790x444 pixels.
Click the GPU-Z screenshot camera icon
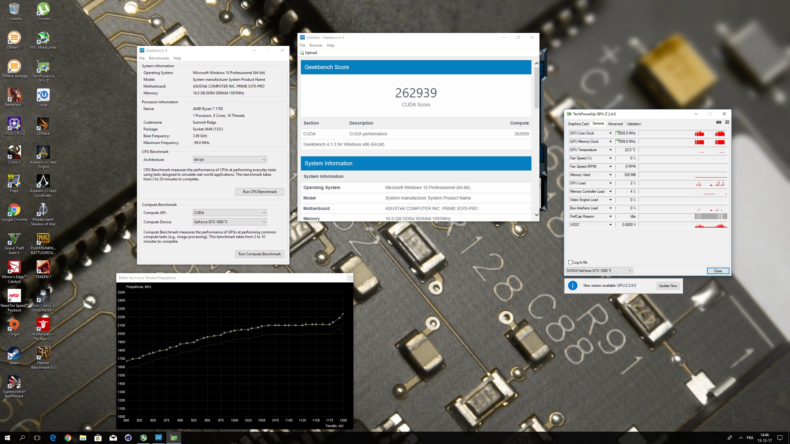coord(718,122)
